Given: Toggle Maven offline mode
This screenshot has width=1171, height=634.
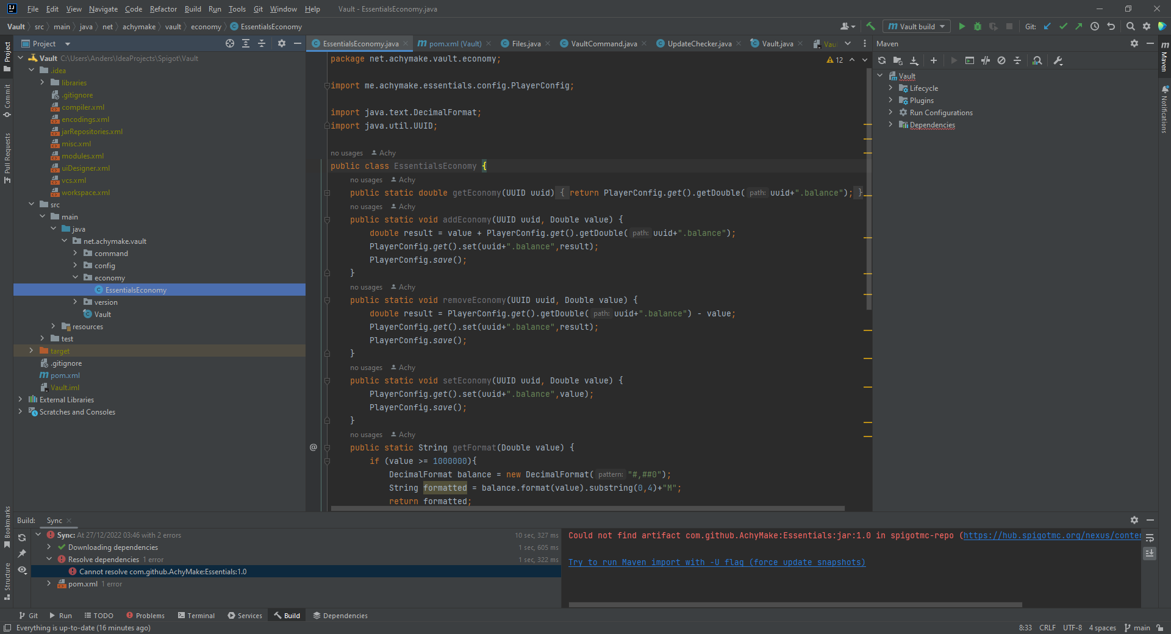Looking at the screenshot, I should click(1001, 60).
